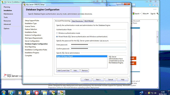Open Installation in Installation Center
170x95 pixels.
coord(8,10)
